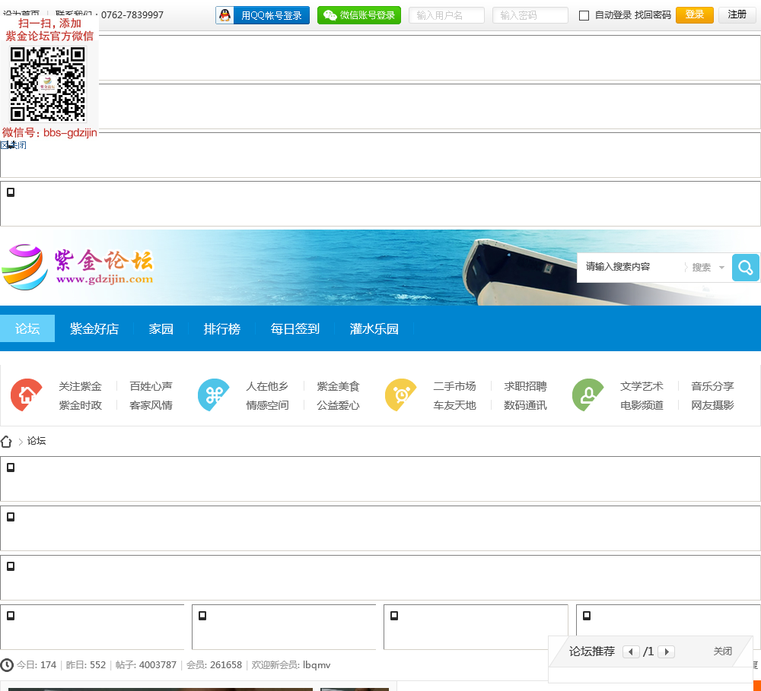Click the orange 登录 button
Screen dimensions: 761x691
tap(695, 15)
